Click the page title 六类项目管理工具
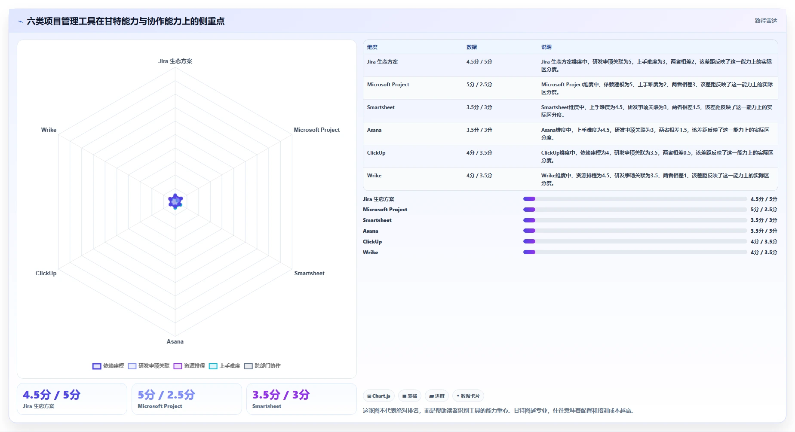This screenshot has width=795, height=432. coord(126,21)
